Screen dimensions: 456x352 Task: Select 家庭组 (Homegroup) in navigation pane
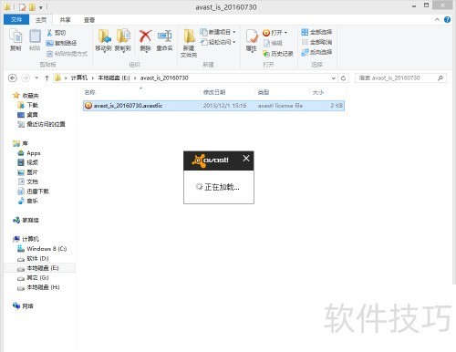[x=30, y=220]
